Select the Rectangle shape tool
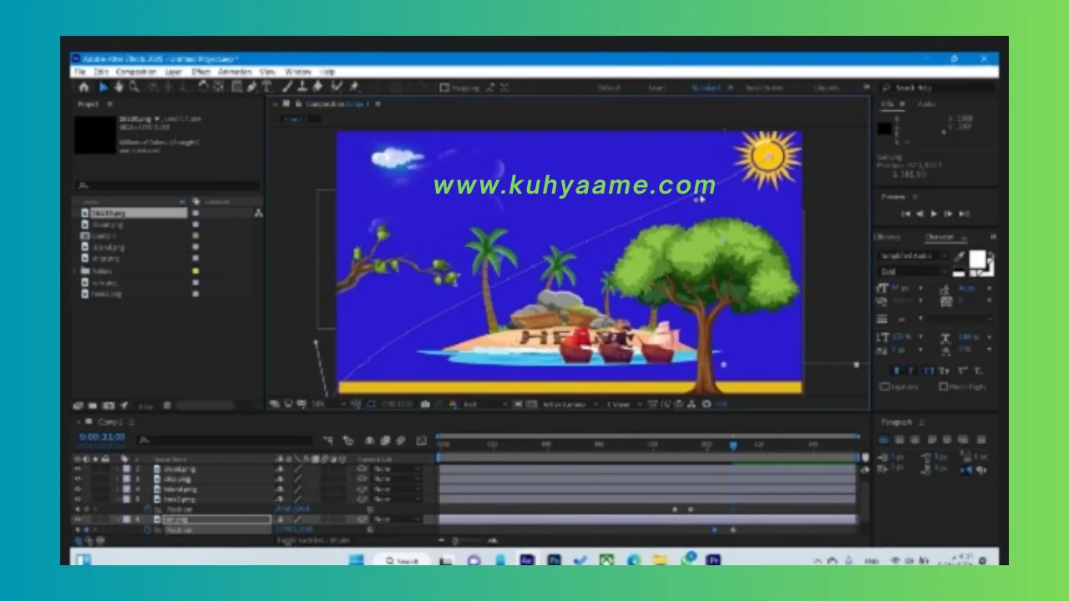The width and height of the screenshot is (1069, 601). (x=237, y=87)
